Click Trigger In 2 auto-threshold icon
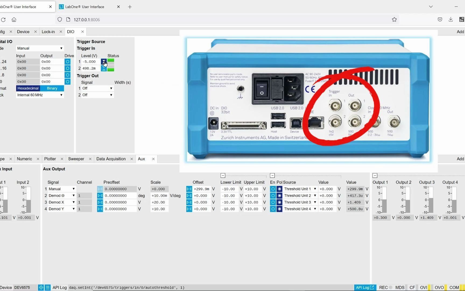465x291 pixels. (x=104, y=68)
